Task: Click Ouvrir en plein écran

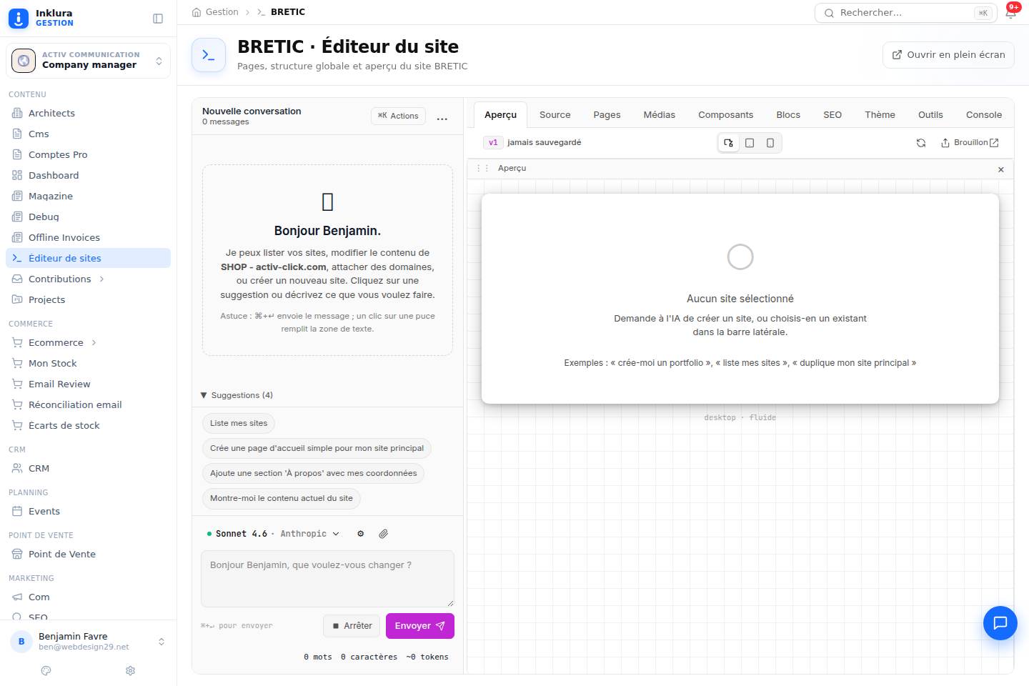Action: [x=948, y=55]
